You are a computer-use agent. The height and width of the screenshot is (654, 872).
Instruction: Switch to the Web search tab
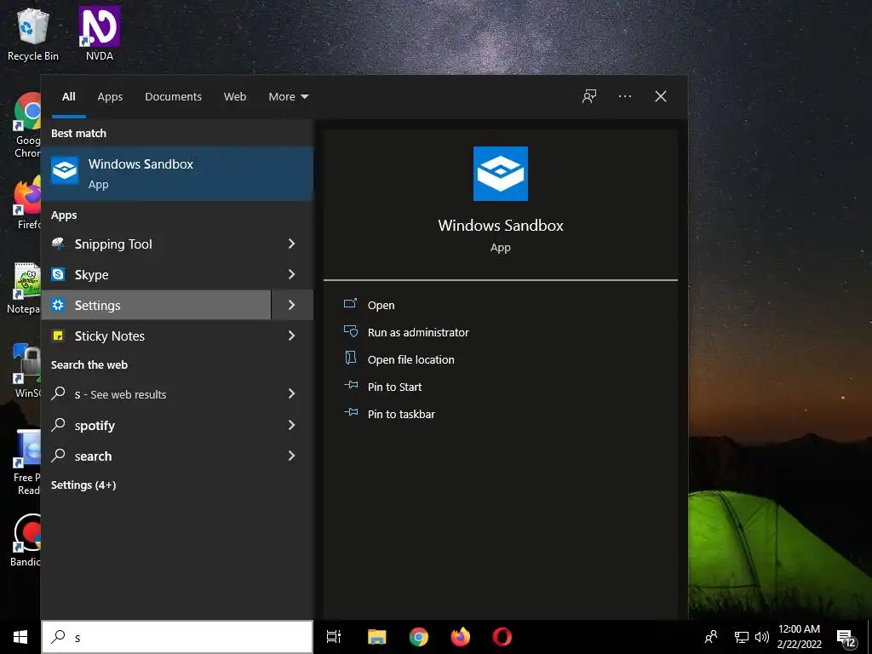235,96
